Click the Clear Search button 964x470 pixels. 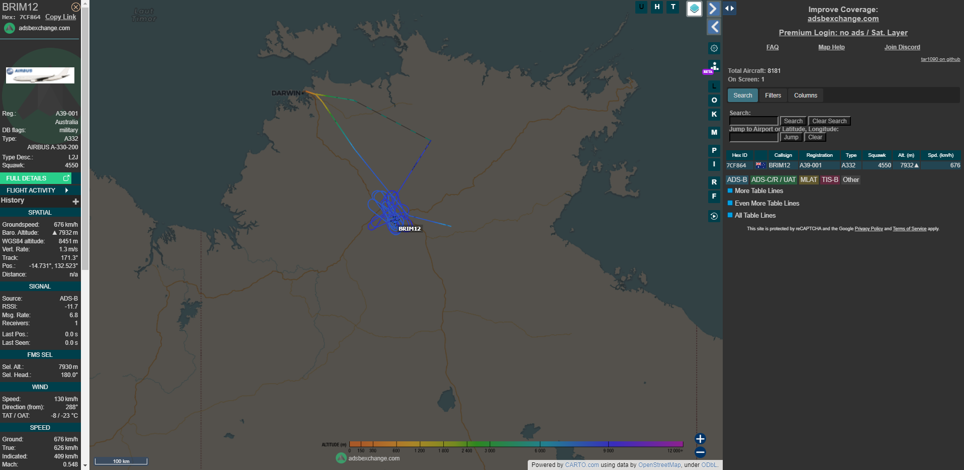pos(829,121)
